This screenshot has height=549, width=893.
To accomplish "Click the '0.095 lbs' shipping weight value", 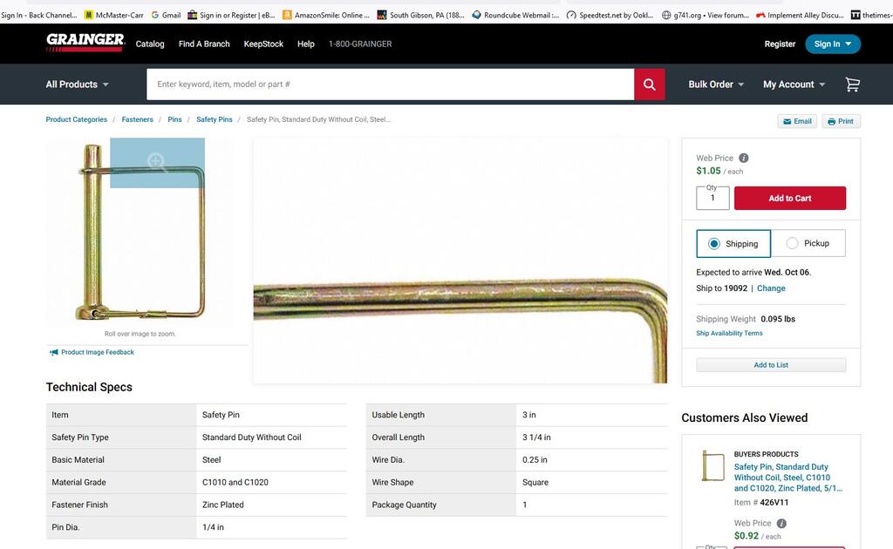I will pyautogui.click(x=778, y=319).
